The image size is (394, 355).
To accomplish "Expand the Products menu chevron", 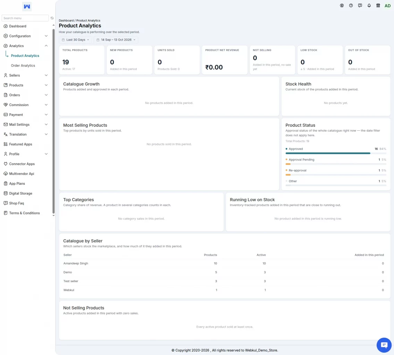I will (x=46, y=85).
